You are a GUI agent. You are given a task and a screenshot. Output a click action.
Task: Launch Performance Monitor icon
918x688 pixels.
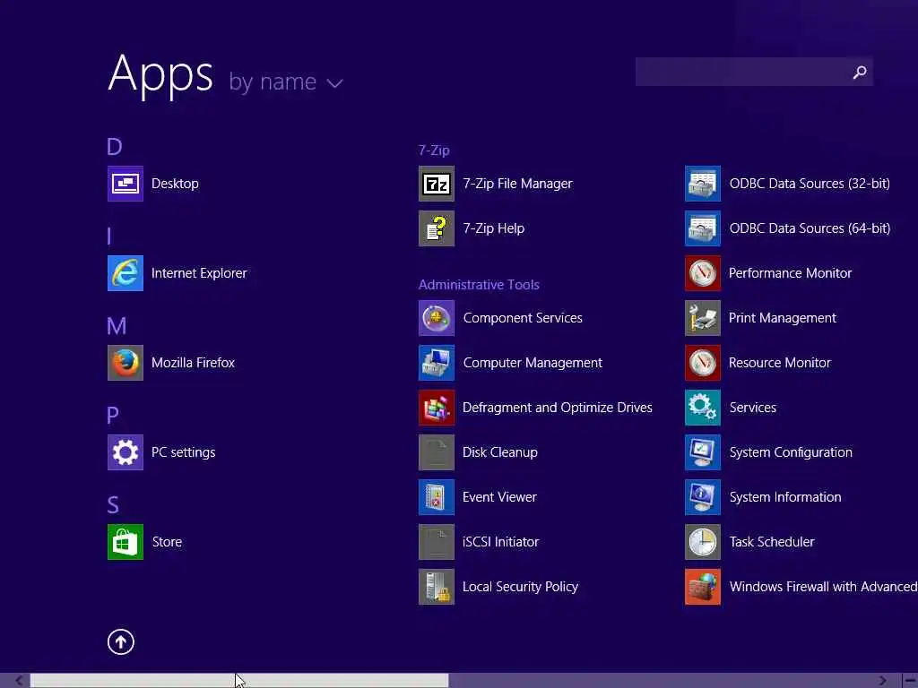703,273
